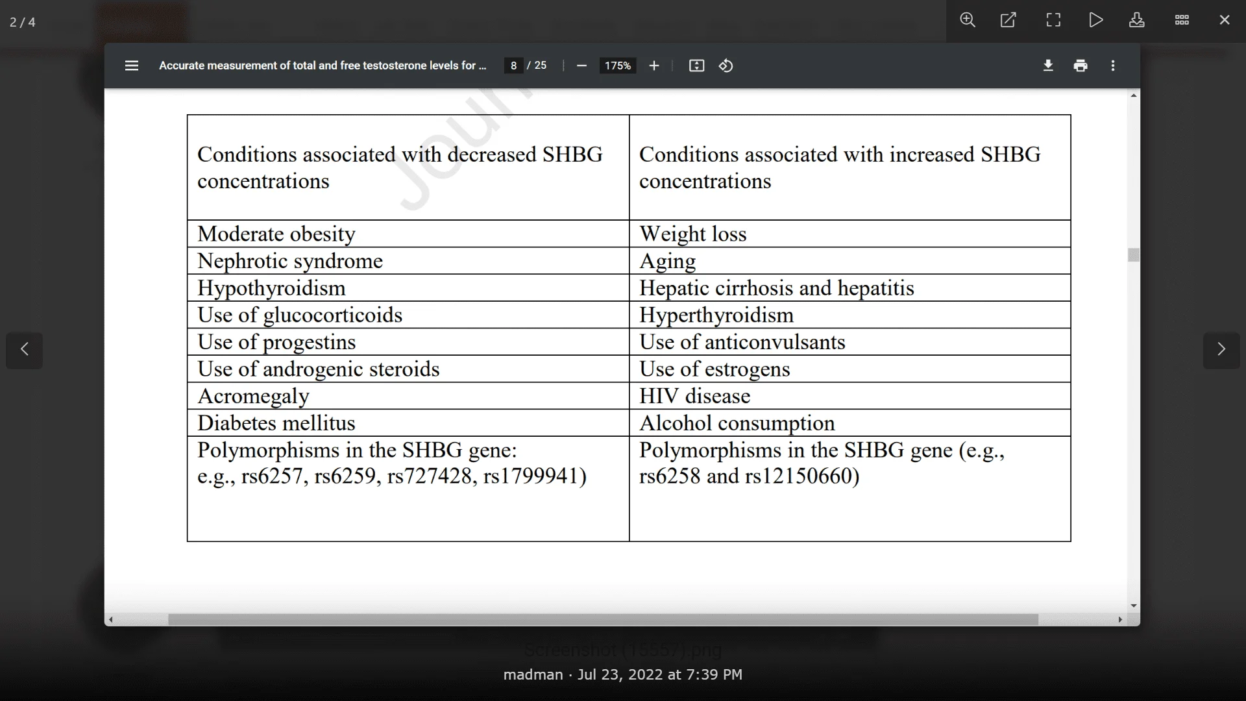This screenshot has width=1246, height=701.
Task: Click header 'Conditions associated with increased SHBG'
Action: 850,167
